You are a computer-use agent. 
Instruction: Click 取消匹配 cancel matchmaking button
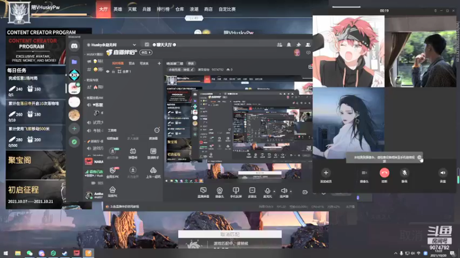coord(229,234)
